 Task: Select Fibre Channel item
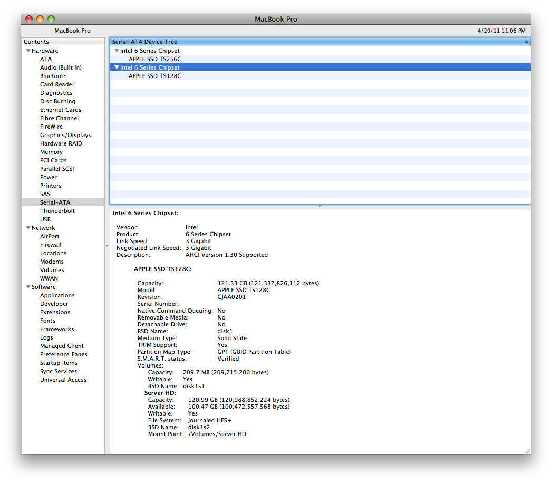click(59, 118)
